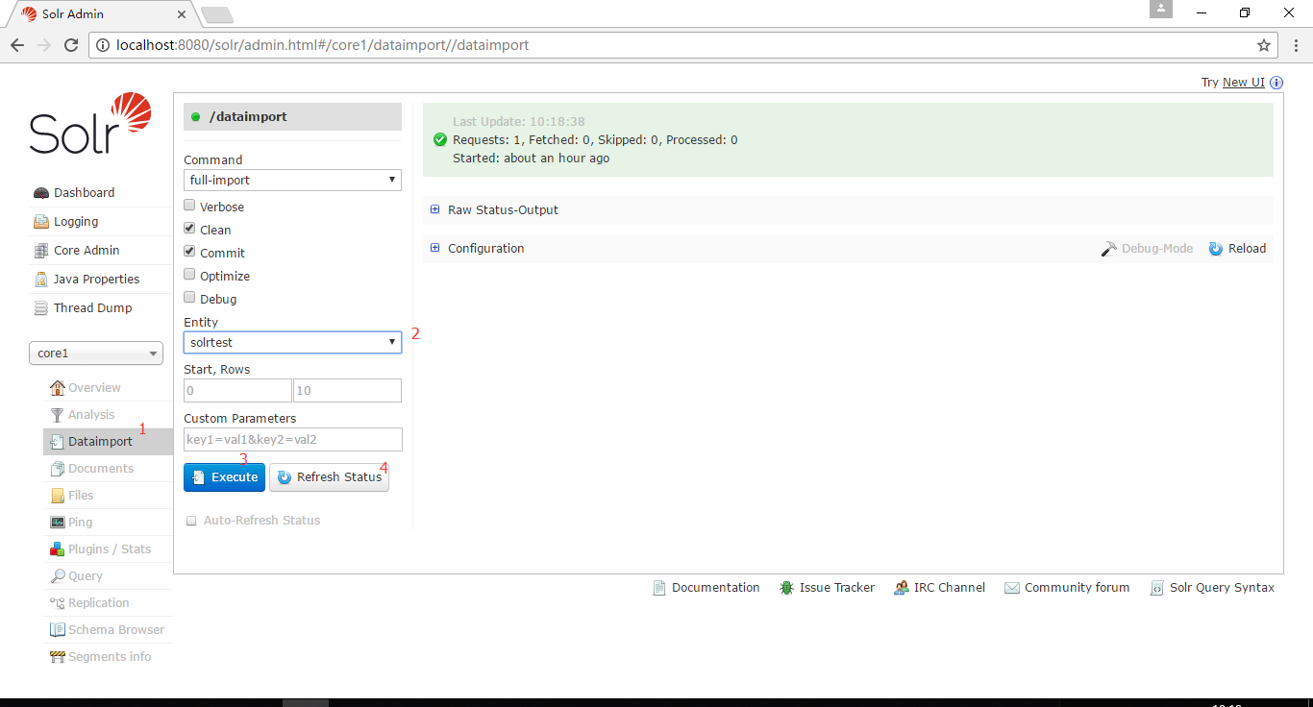Open the Schema Browser menu item
Screen dimensions: 1313x707
point(108,630)
